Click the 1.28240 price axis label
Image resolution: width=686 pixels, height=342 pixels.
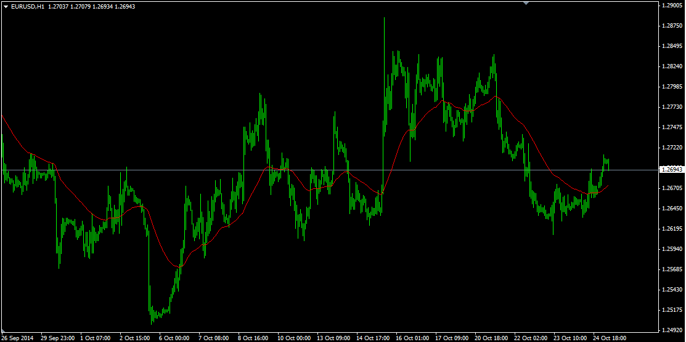click(x=671, y=66)
